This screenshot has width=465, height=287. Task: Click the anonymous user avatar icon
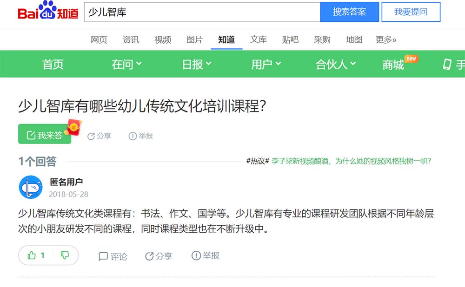click(31, 187)
